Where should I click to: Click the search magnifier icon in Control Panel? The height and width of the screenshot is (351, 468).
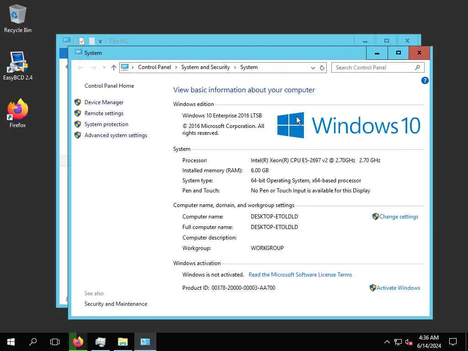[x=418, y=68]
